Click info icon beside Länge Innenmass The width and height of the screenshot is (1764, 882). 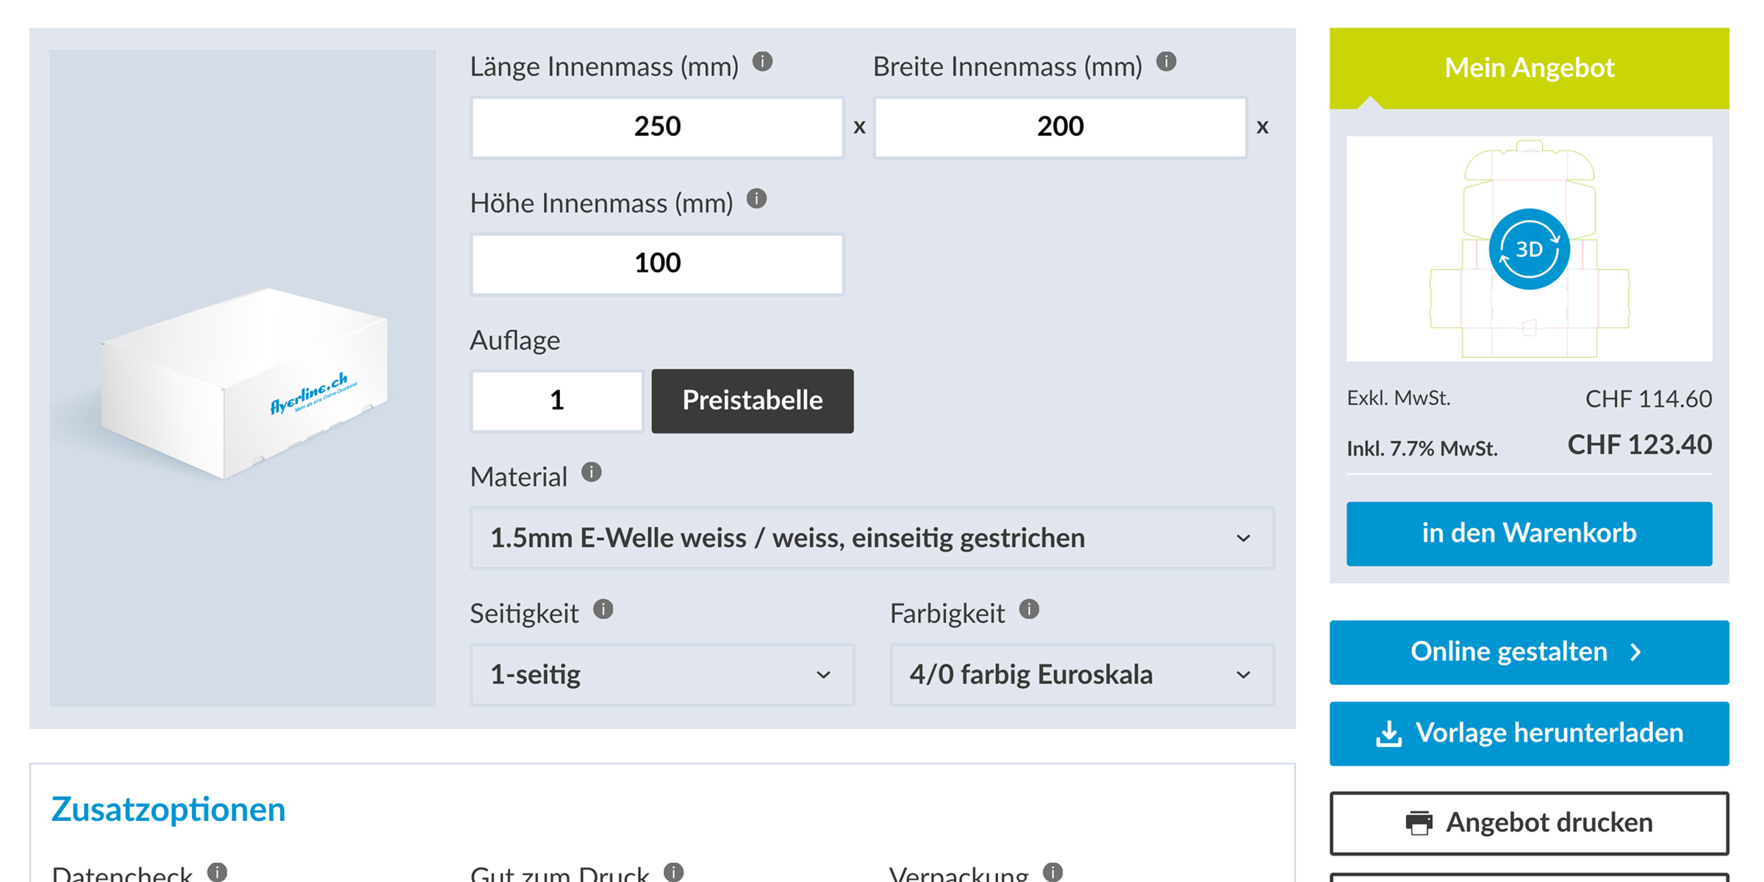762,62
